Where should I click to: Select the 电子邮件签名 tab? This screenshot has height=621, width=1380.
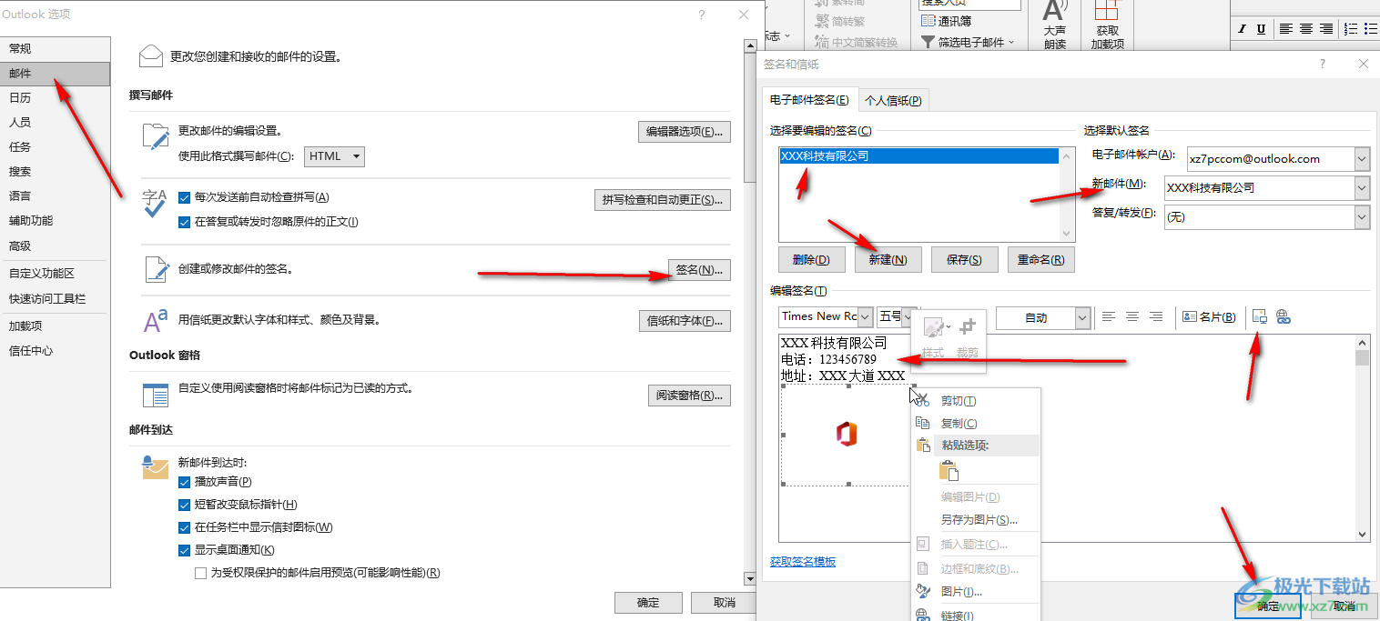coord(809,100)
